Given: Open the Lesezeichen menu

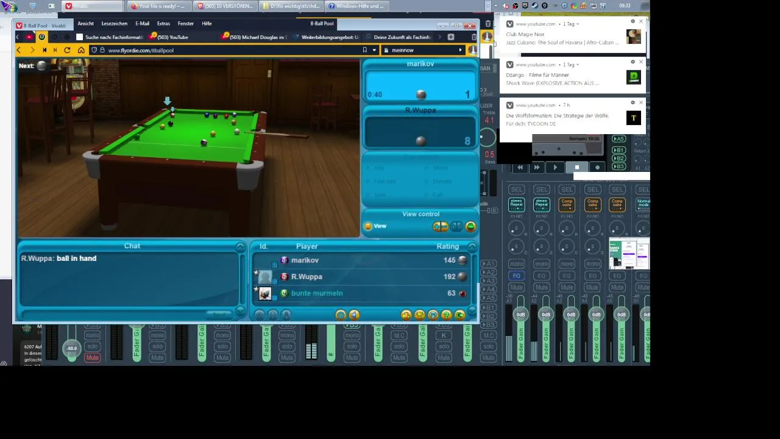Looking at the screenshot, I should coord(115,23).
